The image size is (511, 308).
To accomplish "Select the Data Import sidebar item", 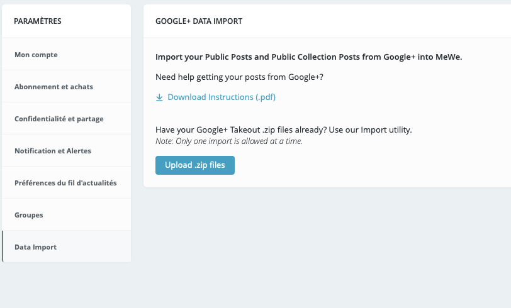I will click(67, 247).
